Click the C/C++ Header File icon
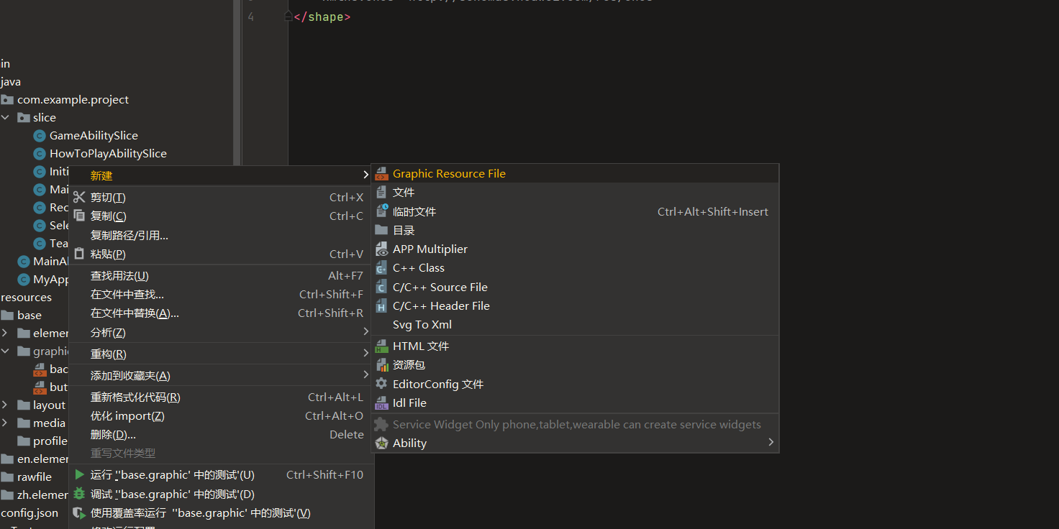Screen dimensions: 1059x529 tap(381, 305)
